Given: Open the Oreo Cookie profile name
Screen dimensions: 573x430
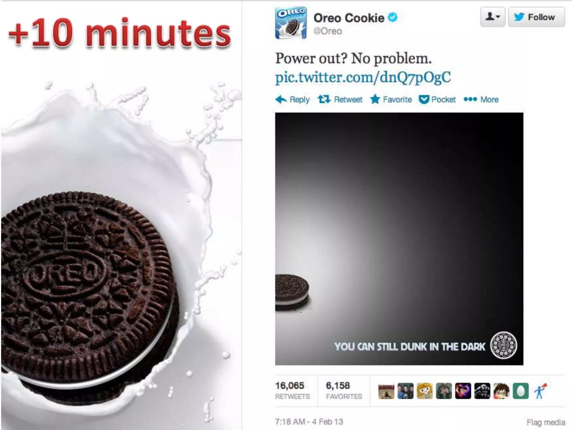Looking at the screenshot, I should pyautogui.click(x=349, y=18).
